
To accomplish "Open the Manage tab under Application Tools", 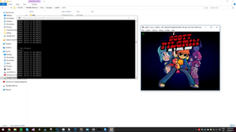I will tap(34, 4).
